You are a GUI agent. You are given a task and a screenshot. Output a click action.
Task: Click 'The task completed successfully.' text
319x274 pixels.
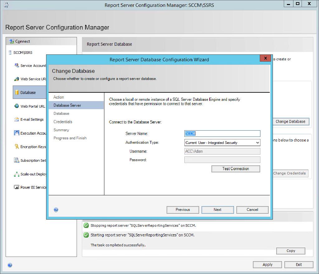pyautogui.click(x=118, y=245)
